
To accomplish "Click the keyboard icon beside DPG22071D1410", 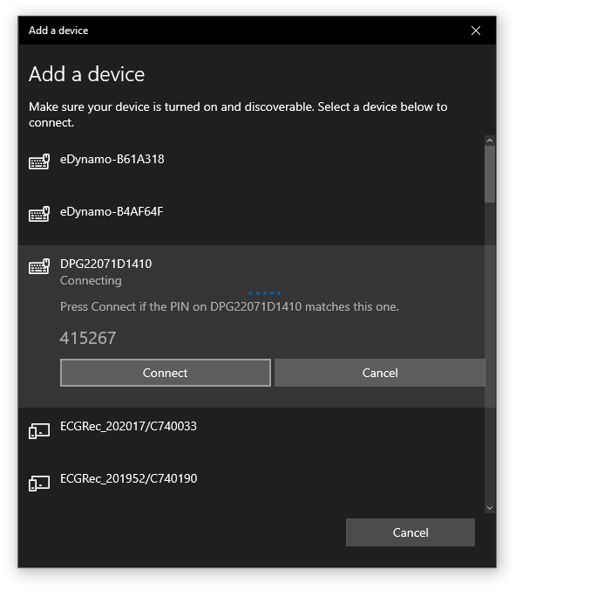I will coord(39,267).
